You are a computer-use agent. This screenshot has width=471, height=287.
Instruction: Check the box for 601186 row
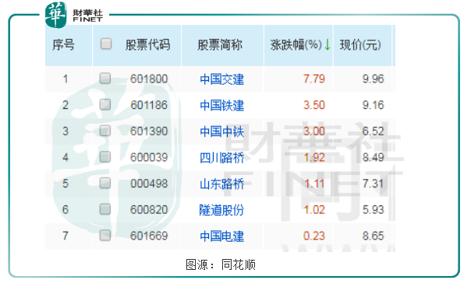tap(105, 104)
